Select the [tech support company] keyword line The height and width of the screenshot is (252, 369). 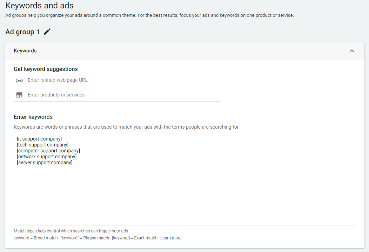point(42,144)
